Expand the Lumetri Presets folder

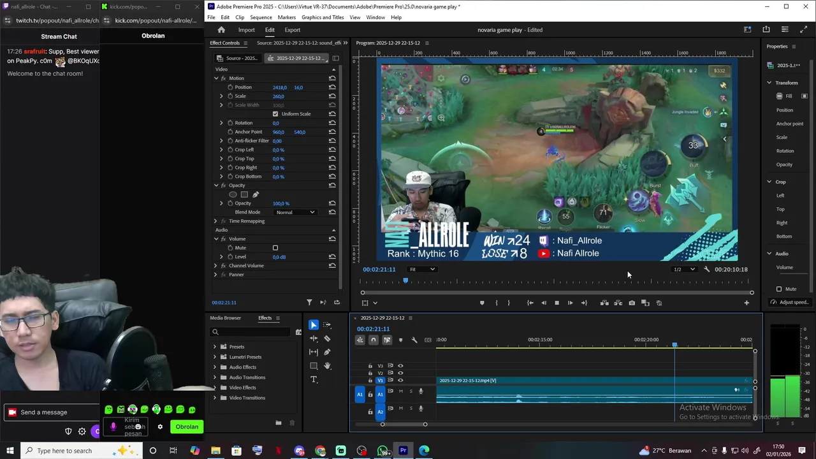[x=215, y=357]
